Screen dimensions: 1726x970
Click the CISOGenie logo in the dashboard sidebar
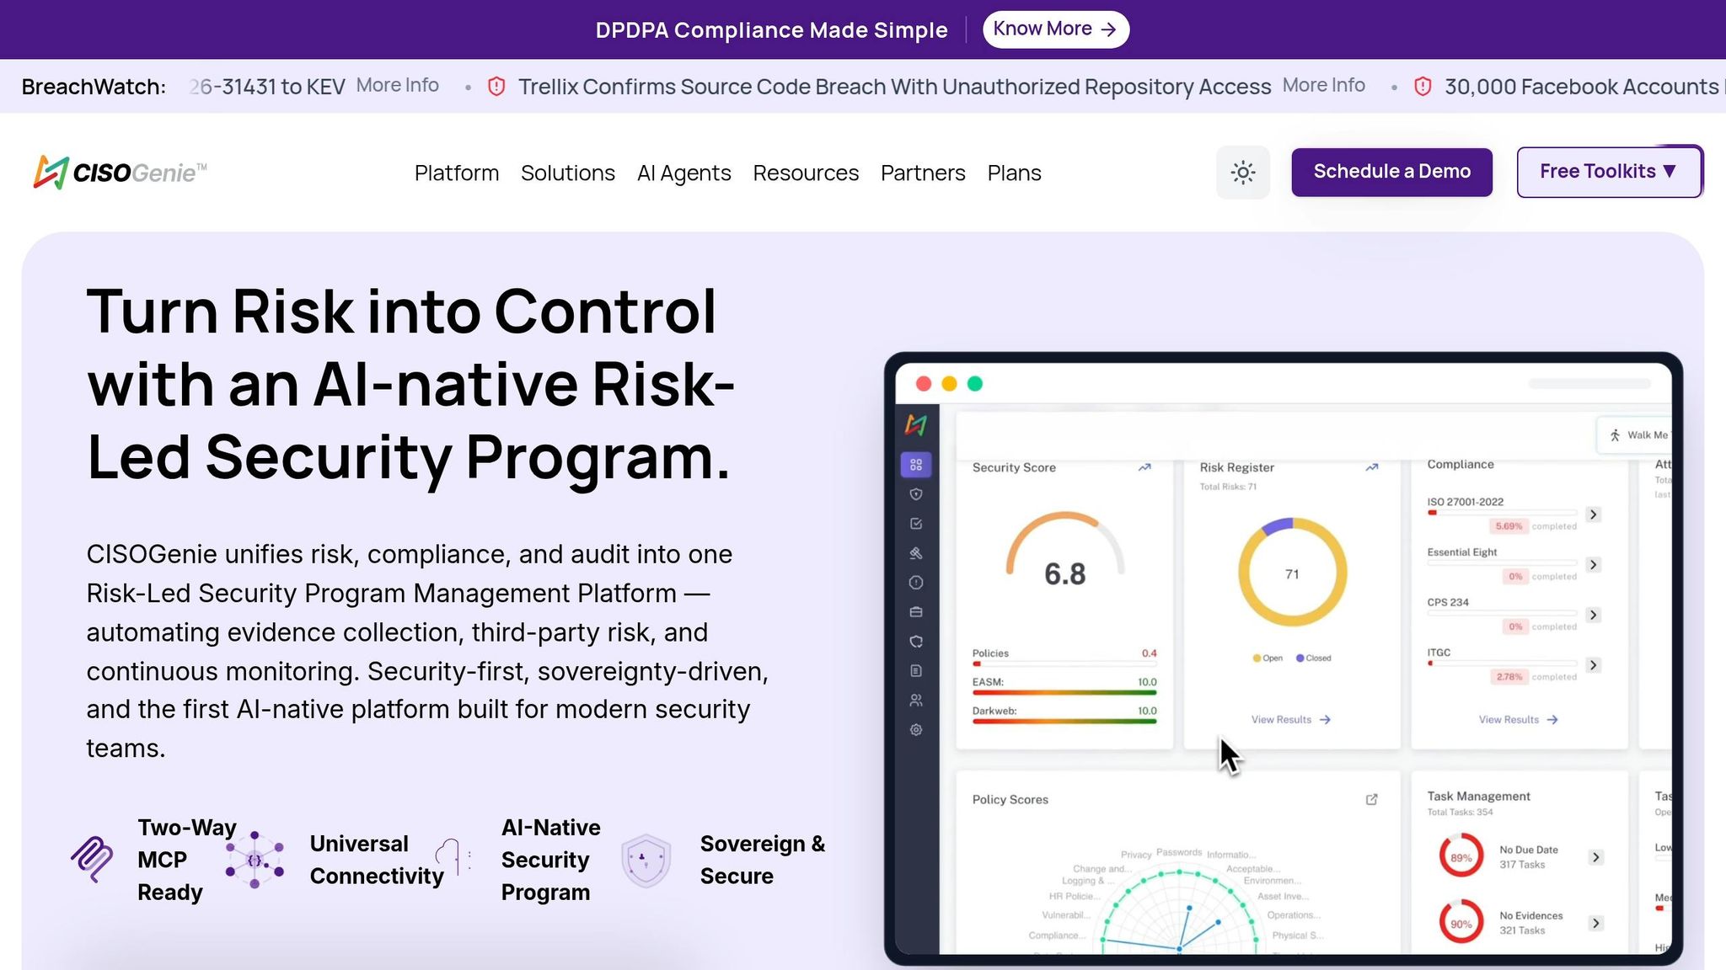[x=916, y=425]
